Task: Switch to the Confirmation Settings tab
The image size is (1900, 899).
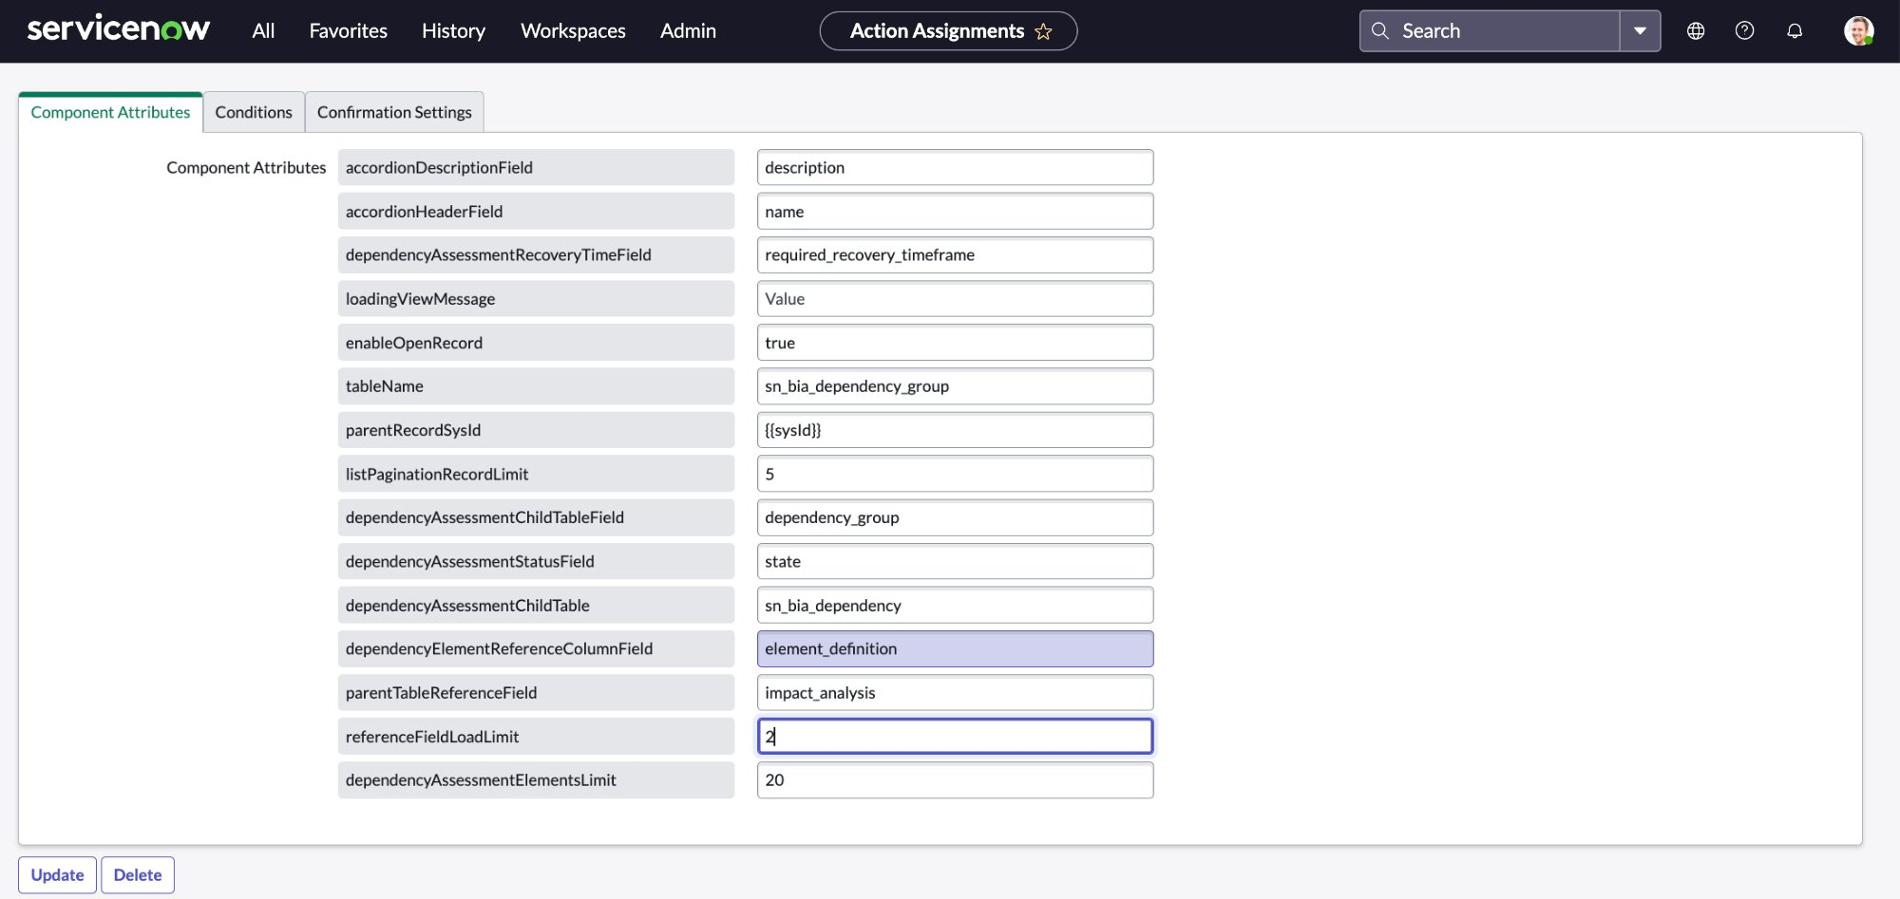Action: [x=394, y=112]
